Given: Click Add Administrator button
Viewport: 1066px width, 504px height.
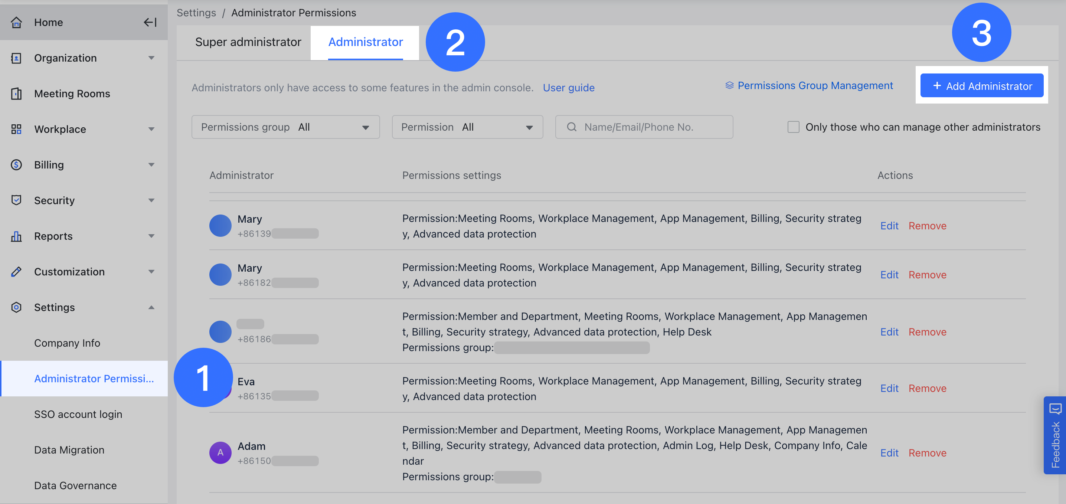Looking at the screenshot, I should (982, 86).
